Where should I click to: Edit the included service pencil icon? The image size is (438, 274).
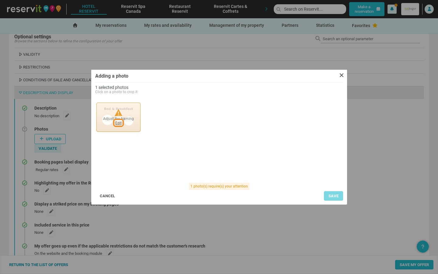coord(51,233)
